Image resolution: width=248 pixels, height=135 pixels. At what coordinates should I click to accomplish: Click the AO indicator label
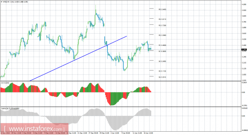point(4,83)
